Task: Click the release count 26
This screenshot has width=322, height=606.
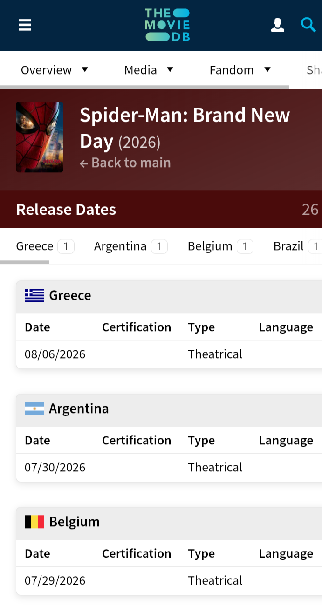Action: click(310, 210)
